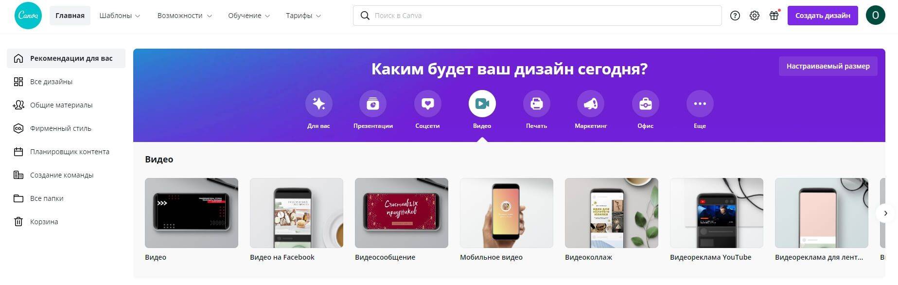Select the Офис briefcase icon
The image size is (898, 285).
point(645,104)
